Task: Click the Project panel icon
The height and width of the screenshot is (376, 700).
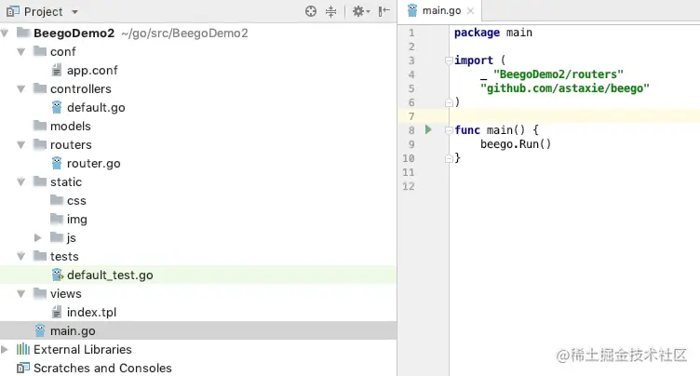Action: (12, 11)
